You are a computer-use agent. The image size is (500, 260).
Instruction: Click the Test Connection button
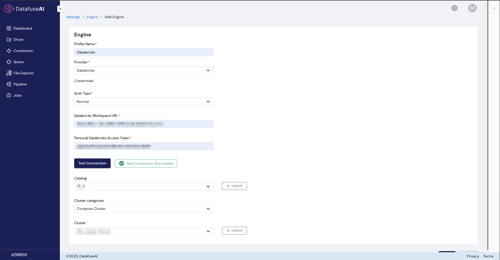pyautogui.click(x=92, y=163)
